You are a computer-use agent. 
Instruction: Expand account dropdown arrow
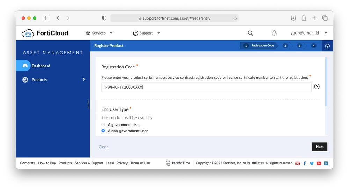pos(326,33)
